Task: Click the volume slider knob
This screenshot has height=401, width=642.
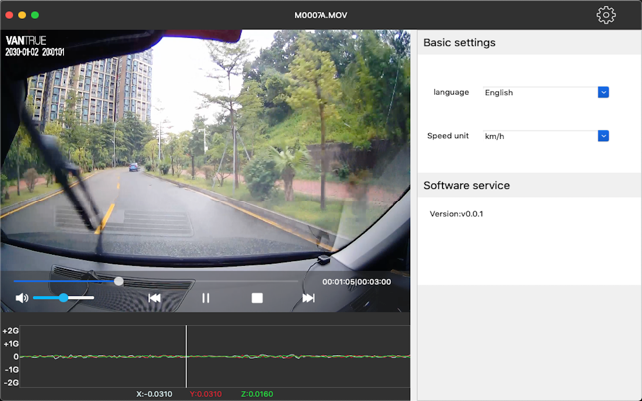Action: coord(63,298)
